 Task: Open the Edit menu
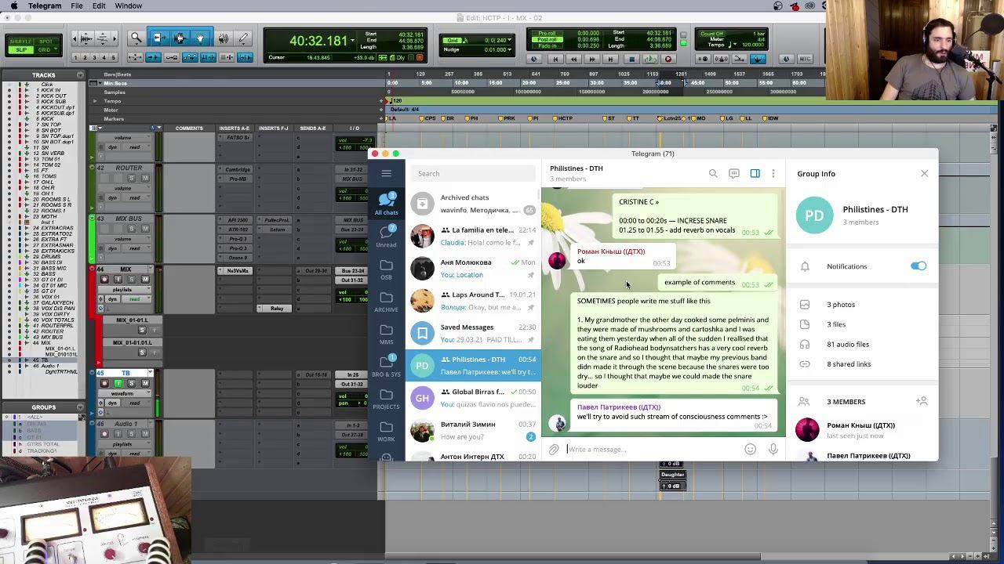99,5
